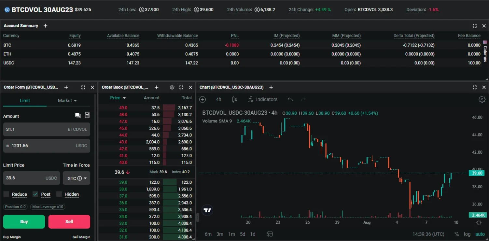Open the chat bubble icon beside Amount
The width and height of the screenshot is (489, 241).
click(x=77, y=116)
